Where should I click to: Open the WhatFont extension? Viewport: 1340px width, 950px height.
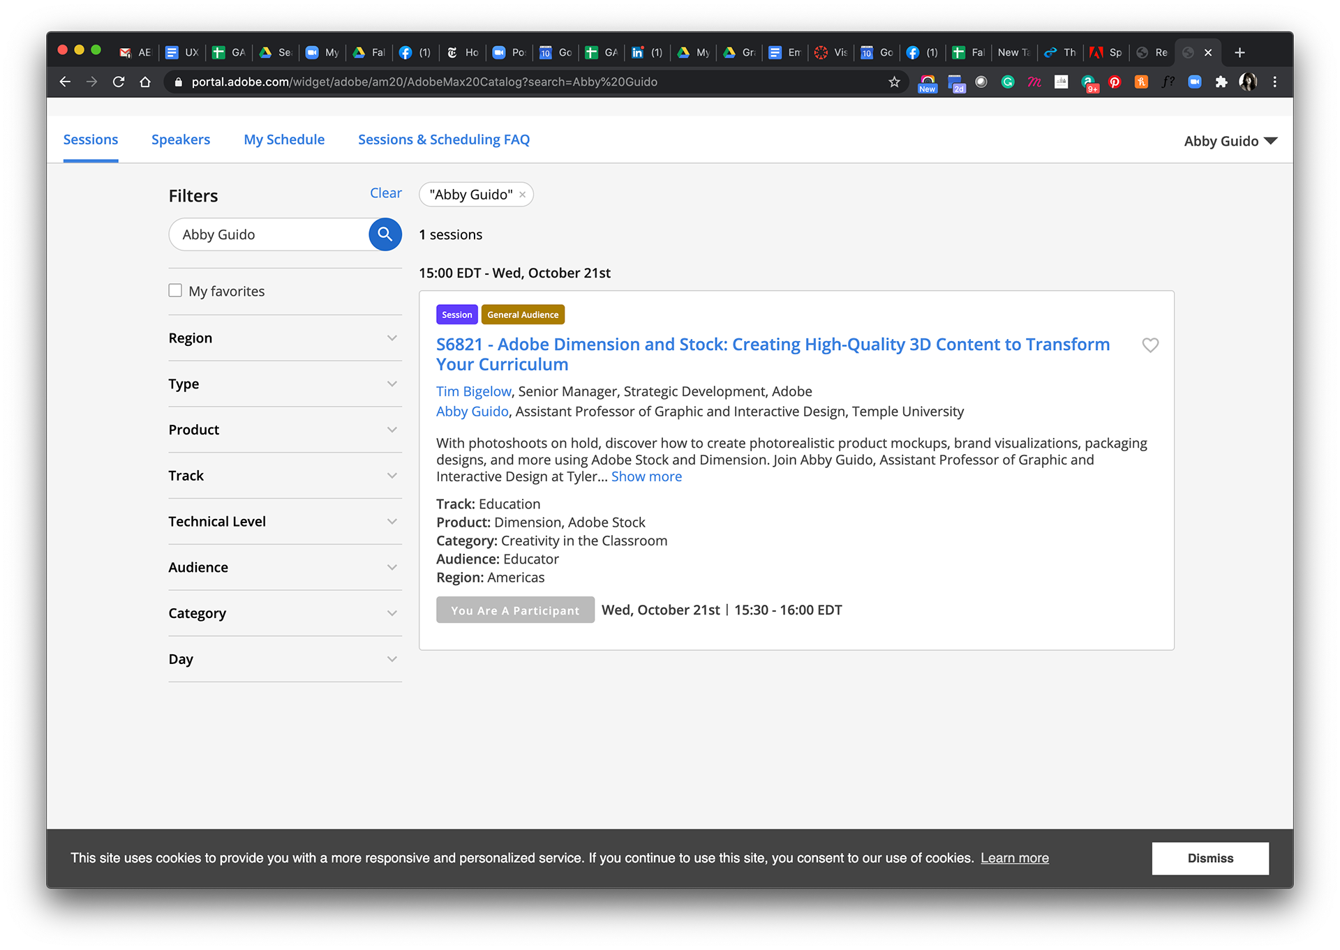pos(1168,82)
